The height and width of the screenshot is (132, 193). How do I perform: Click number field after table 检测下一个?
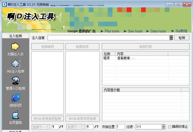point(55,127)
